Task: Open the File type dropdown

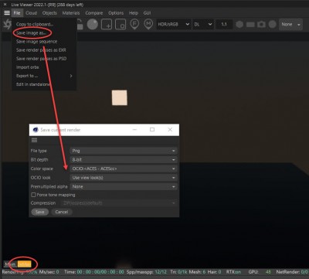Action: [x=124, y=151]
